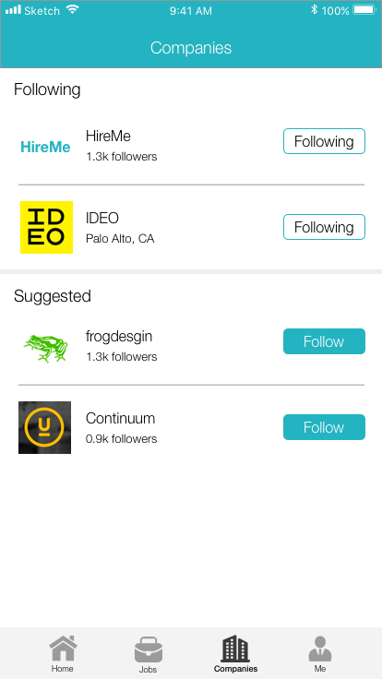Open the IDEO company name
The width and height of the screenshot is (382, 679).
click(x=102, y=218)
